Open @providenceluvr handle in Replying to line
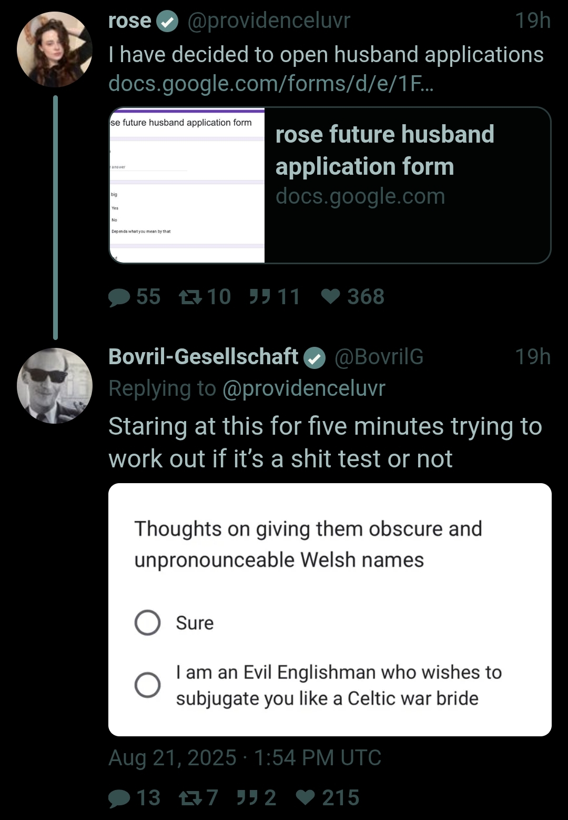 [x=304, y=388]
